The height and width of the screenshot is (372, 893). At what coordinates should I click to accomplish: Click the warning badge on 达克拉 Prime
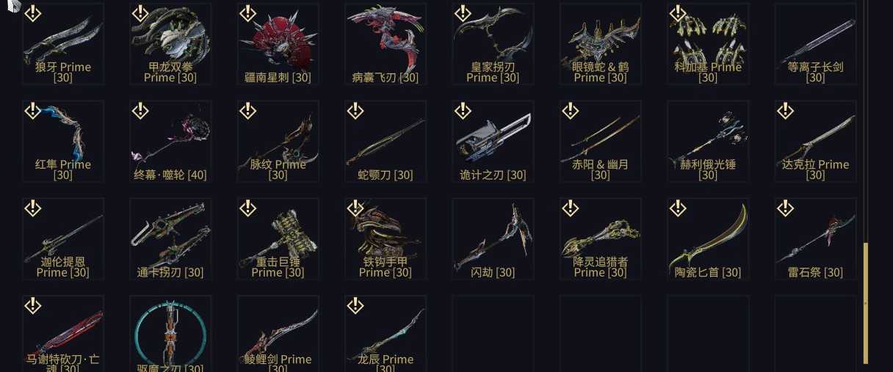click(784, 111)
